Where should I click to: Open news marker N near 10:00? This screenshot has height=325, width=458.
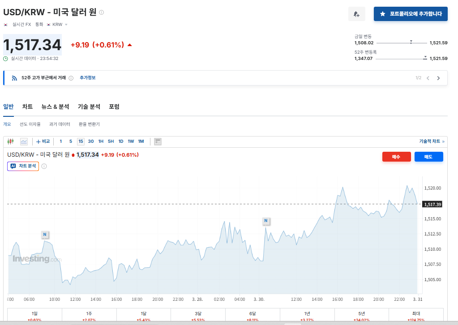click(x=45, y=234)
